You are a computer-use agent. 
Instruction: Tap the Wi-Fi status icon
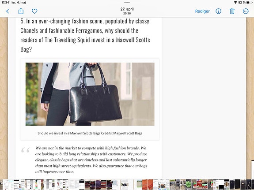[x=235, y=3]
